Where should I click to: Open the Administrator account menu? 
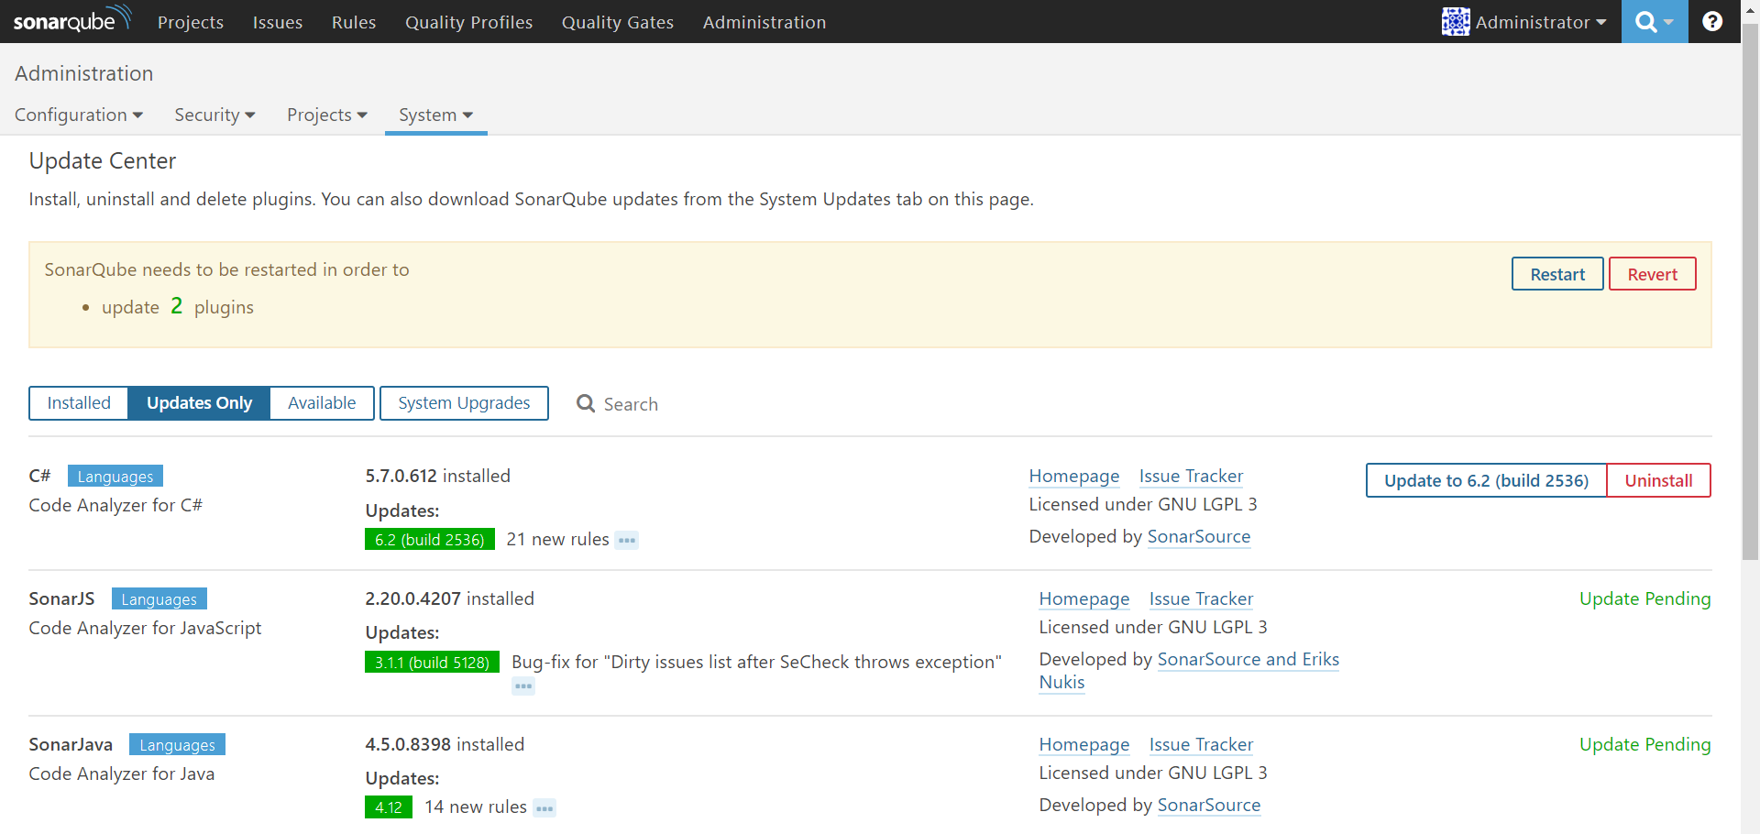coord(1540,22)
